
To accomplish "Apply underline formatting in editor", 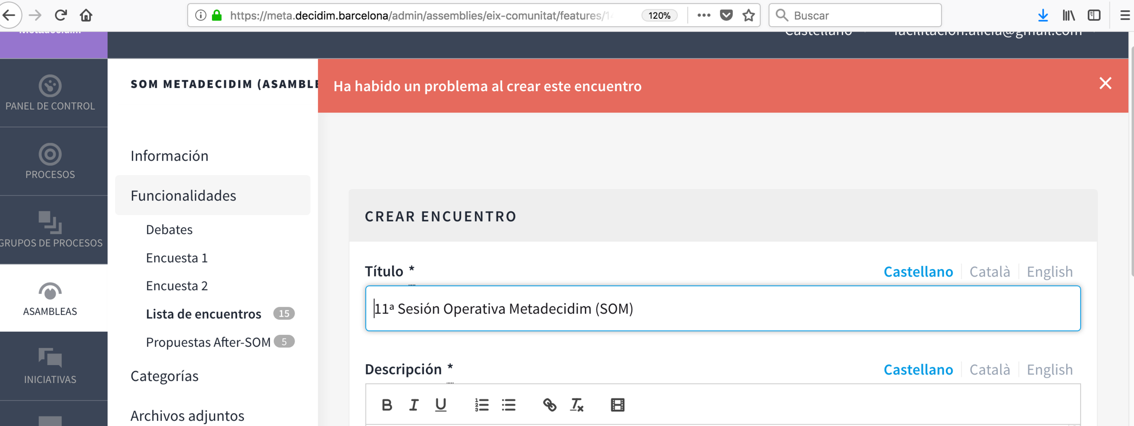I will click(440, 404).
